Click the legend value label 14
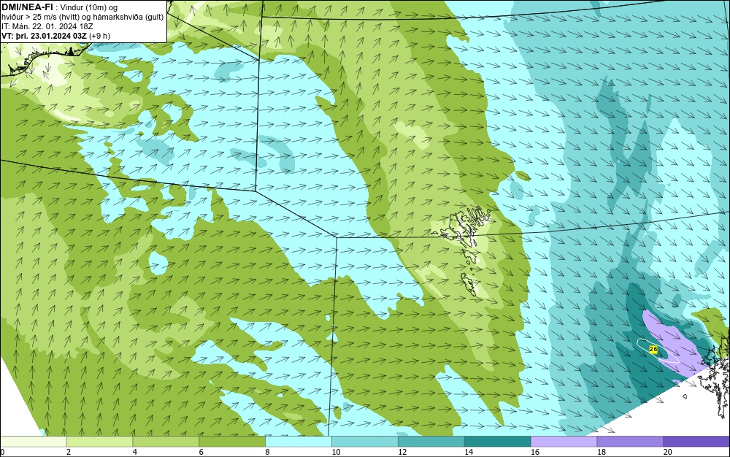 [469, 452]
